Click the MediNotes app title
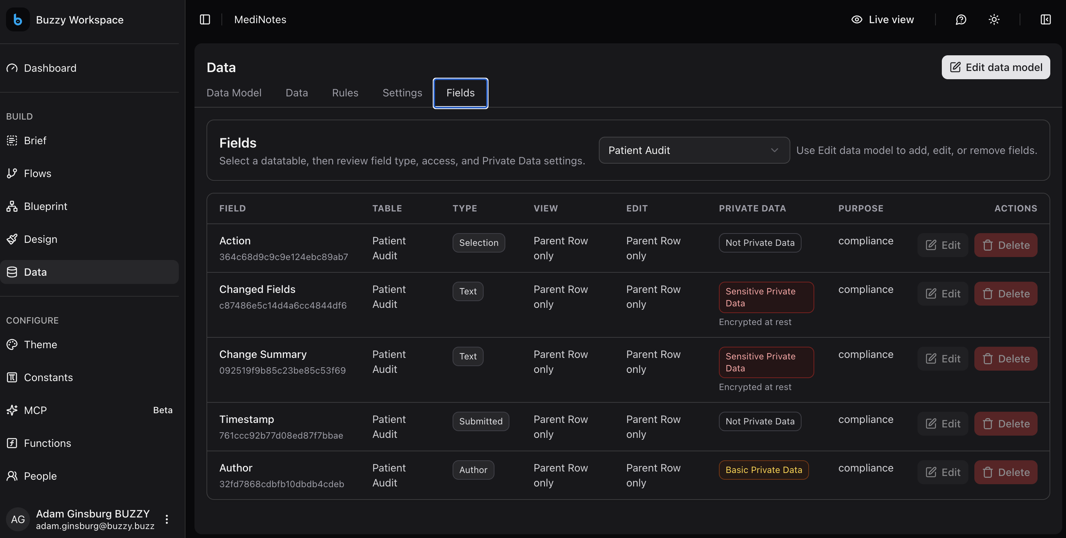Viewport: 1066px width, 538px height. click(x=260, y=19)
